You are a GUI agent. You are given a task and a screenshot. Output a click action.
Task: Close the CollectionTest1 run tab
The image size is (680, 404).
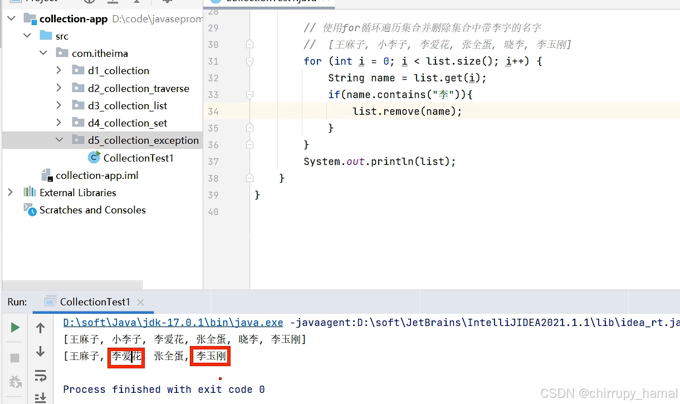click(x=140, y=302)
